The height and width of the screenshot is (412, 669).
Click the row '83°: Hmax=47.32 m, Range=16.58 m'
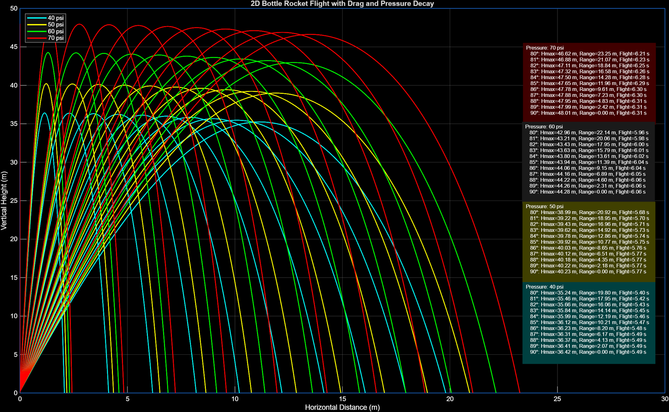tap(590, 71)
